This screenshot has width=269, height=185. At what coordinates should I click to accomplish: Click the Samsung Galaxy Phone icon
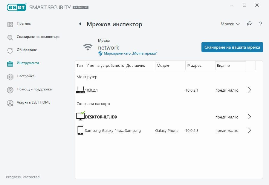[x=80, y=130]
